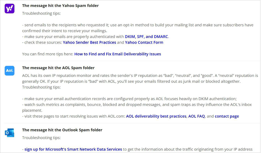The image size is (261, 153).
Task: Open the DKIM, SPF, and DMARC link
Action: [x=147, y=37]
